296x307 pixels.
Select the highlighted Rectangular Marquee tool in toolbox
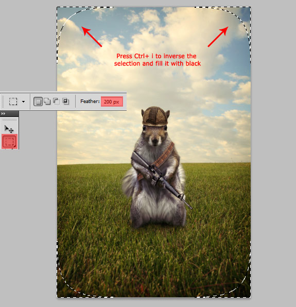[9, 141]
